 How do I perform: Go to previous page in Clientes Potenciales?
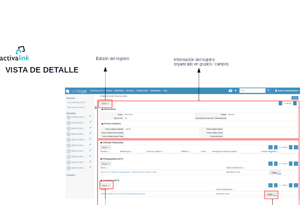[x=276, y=147]
